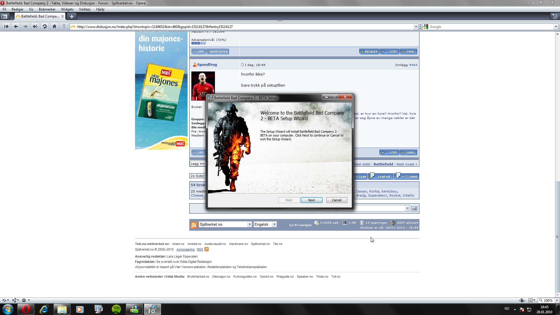Click the Action Center flag tray icon
The image size is (560, 315).
click(522, 309)
